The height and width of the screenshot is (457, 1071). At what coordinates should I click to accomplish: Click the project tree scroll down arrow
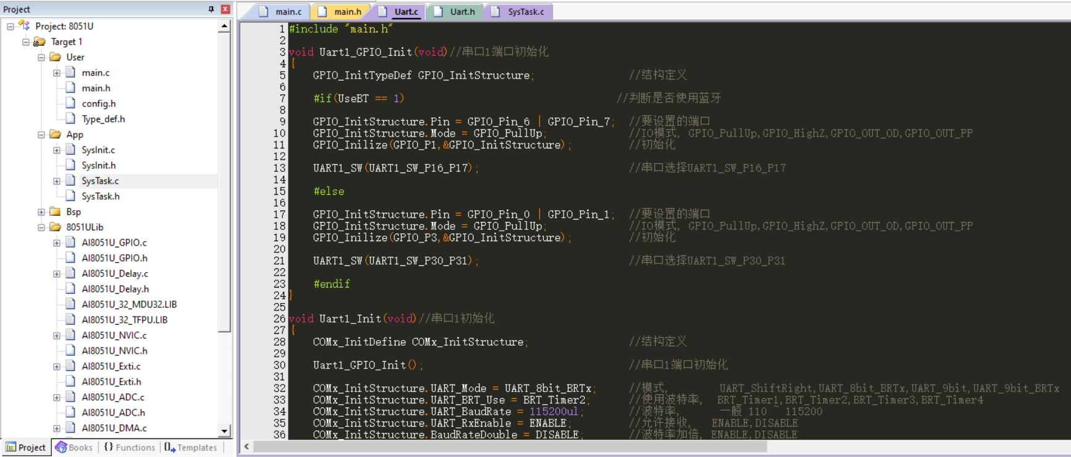click(225, 430)
